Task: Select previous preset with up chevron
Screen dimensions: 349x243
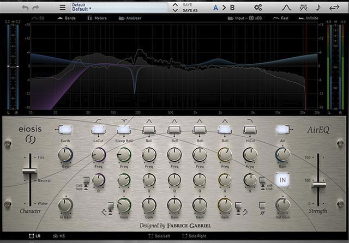Action: 175,5
